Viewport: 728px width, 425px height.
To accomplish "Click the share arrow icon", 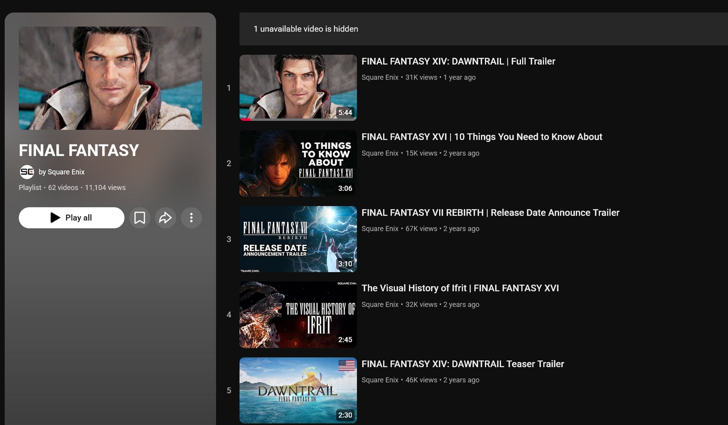I will pos(166,218).
